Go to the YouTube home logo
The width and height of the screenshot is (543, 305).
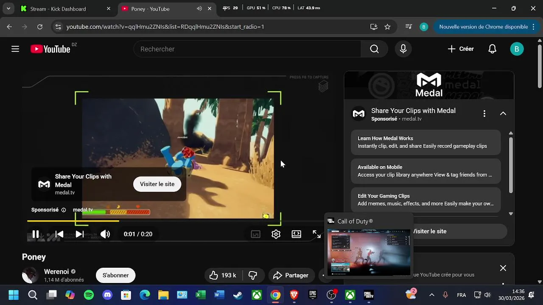(50, 49)
